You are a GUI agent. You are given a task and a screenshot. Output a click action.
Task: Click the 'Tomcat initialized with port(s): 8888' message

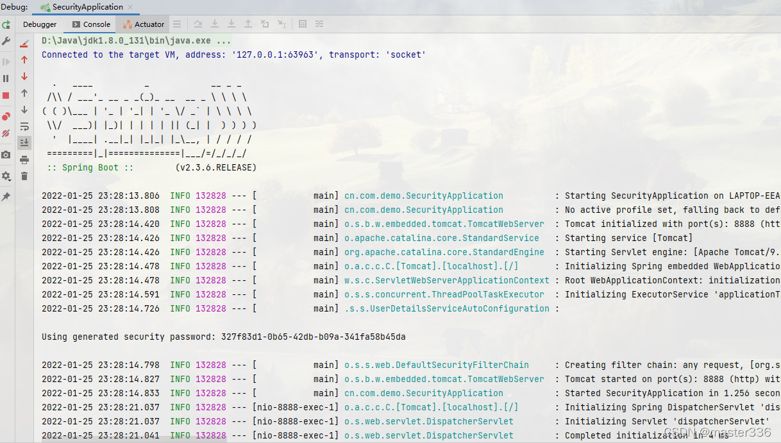(673, 224)
